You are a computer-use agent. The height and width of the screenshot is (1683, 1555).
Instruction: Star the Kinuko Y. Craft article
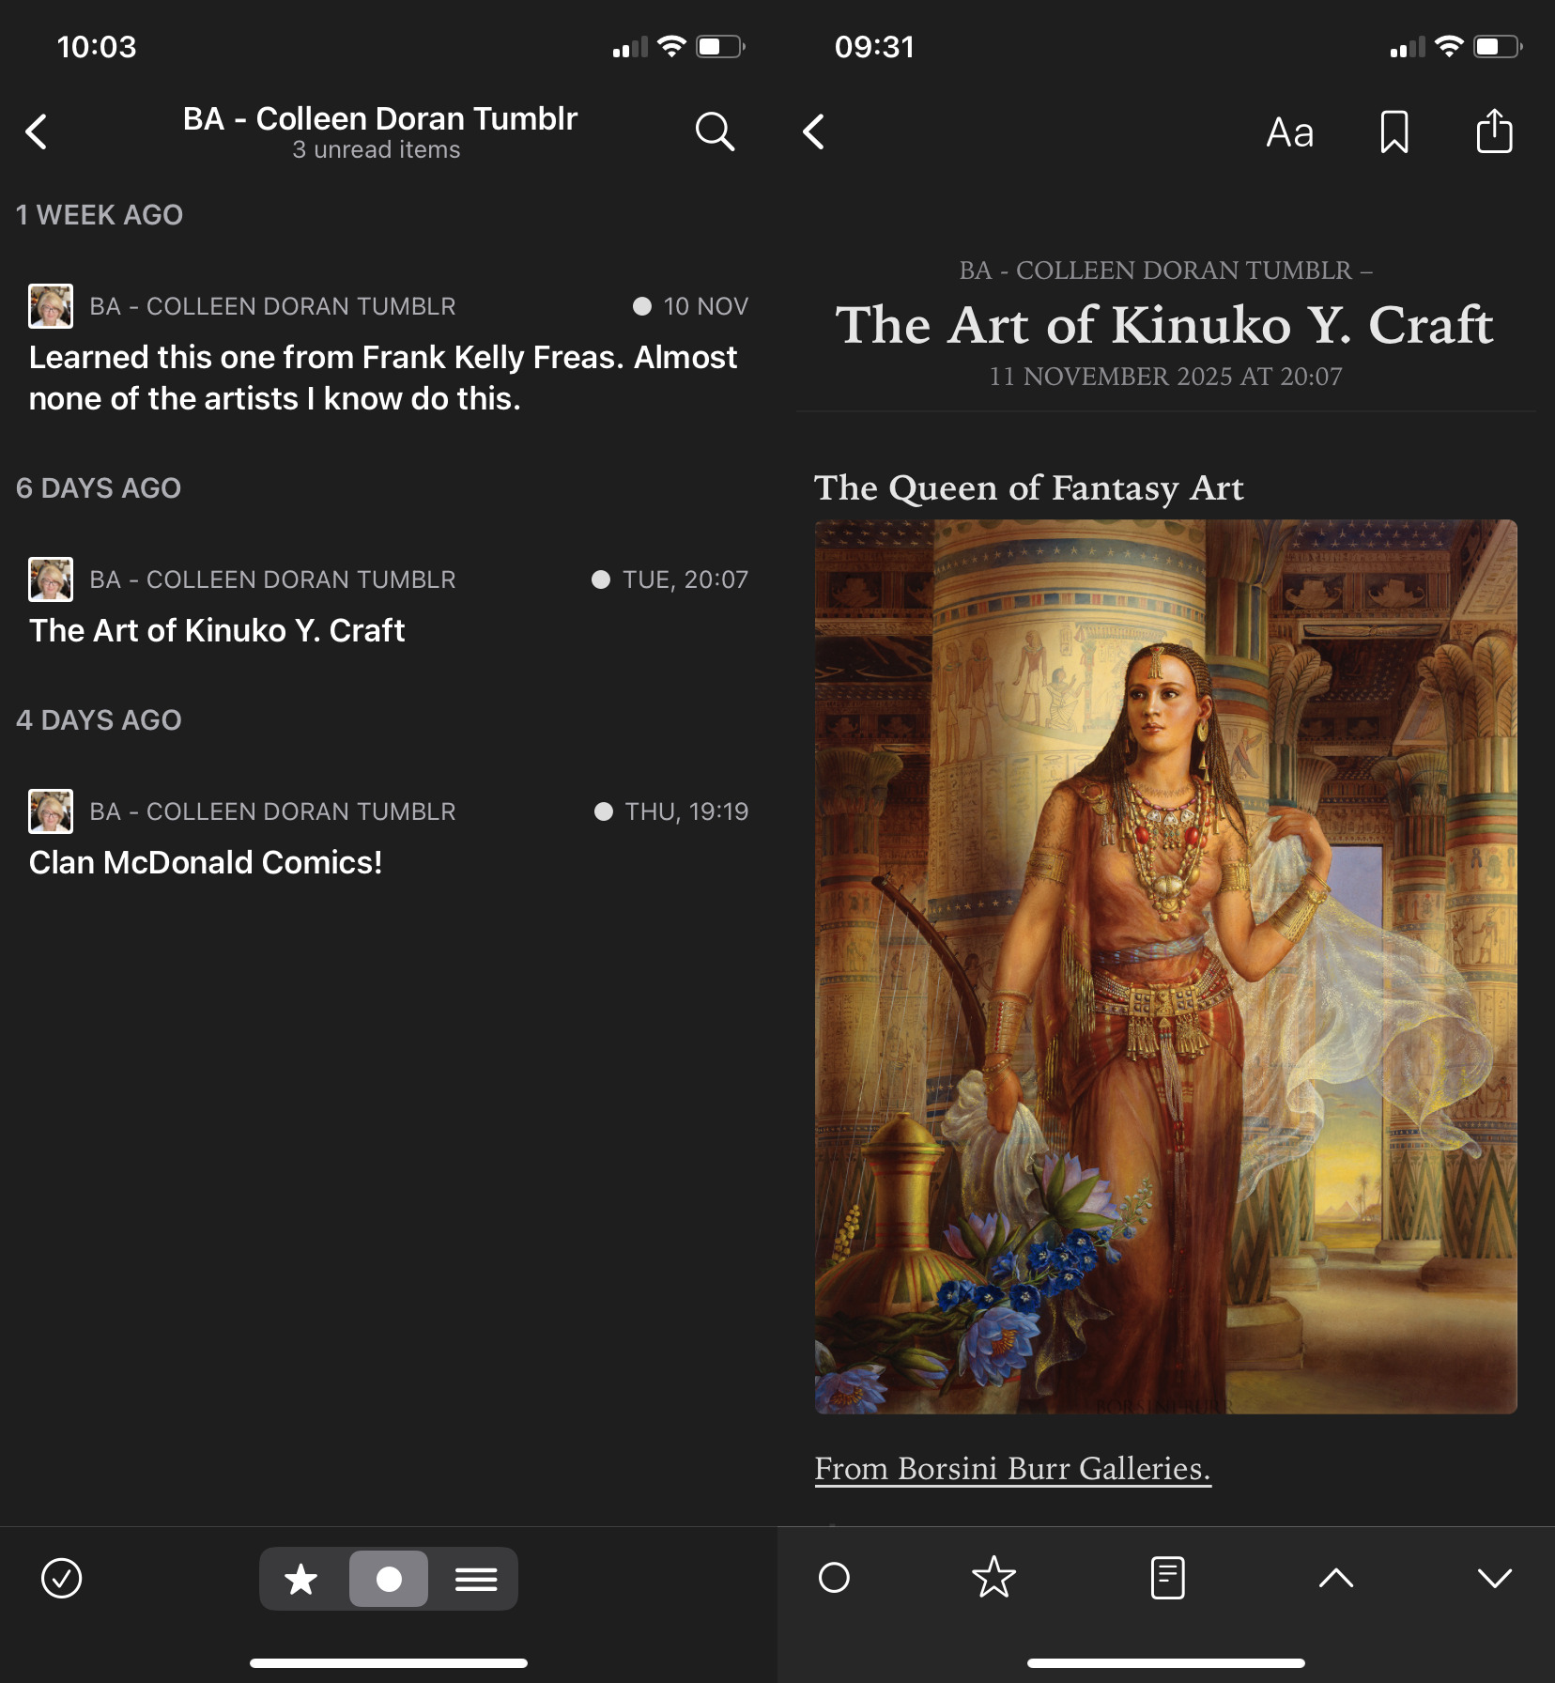[994, 1578]
